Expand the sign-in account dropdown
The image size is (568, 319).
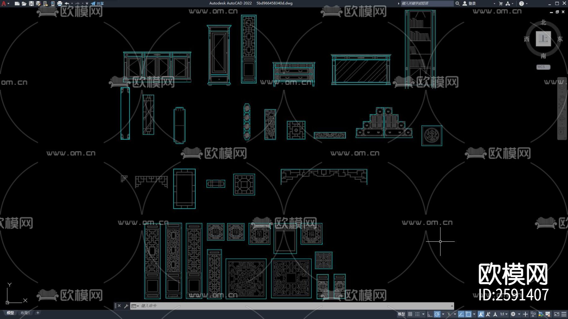click(x=494, y=3)
